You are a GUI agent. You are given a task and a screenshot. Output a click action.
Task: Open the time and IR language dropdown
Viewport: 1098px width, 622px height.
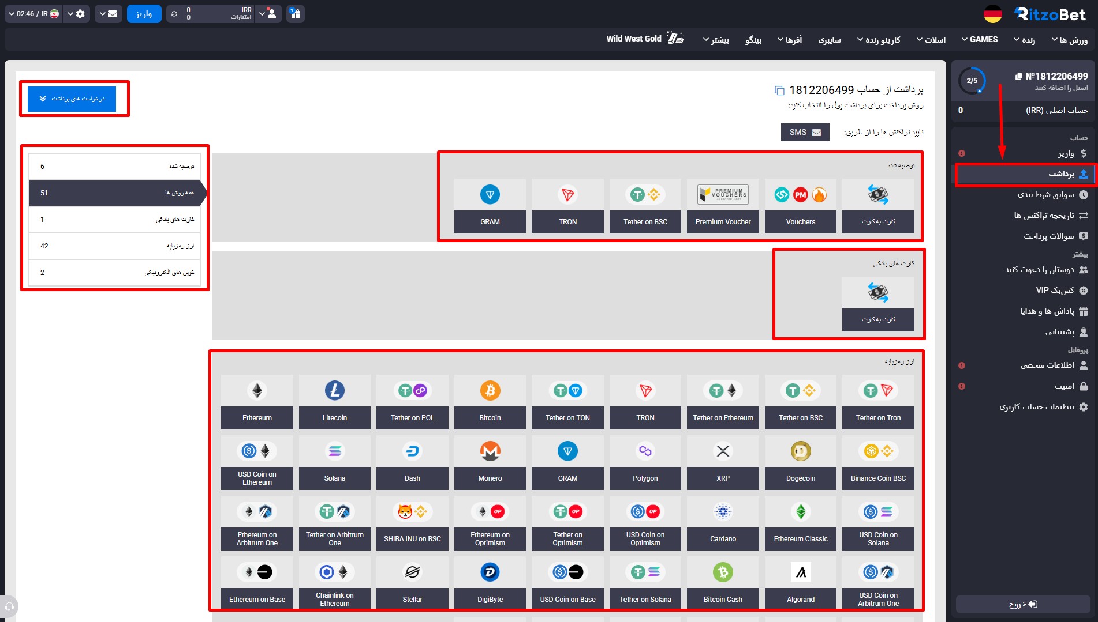(x=33, y=14)
